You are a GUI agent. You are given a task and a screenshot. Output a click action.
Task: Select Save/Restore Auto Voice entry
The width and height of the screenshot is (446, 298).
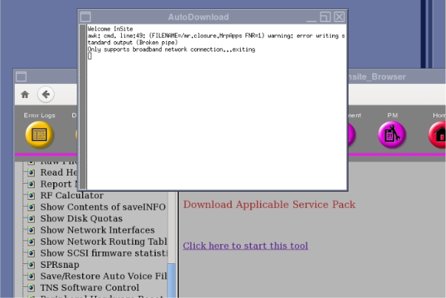103,276
